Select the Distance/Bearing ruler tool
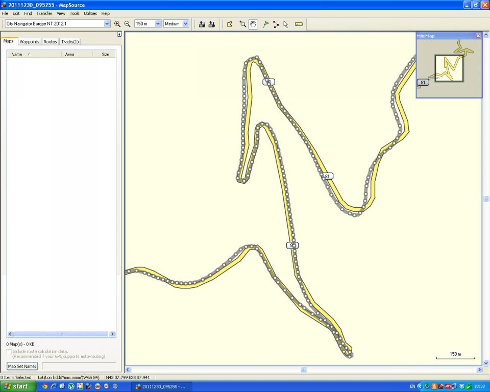This screenshot has height=392, width=490. click(x=299, y=24)
